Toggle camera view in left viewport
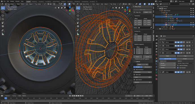This screenshot has height=104, width=195. [x=58, y=8]
